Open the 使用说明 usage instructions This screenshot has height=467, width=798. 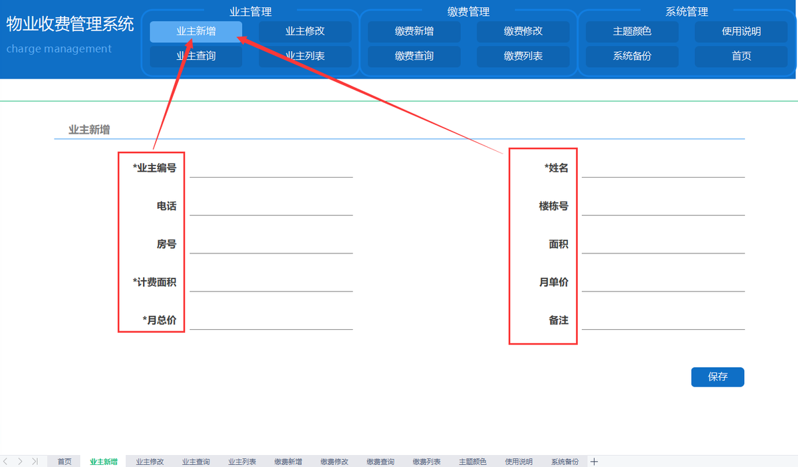741,31
